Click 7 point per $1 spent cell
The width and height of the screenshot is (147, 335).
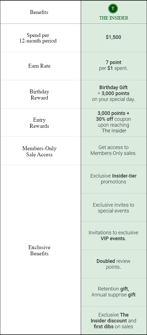[x=113, y=65]
